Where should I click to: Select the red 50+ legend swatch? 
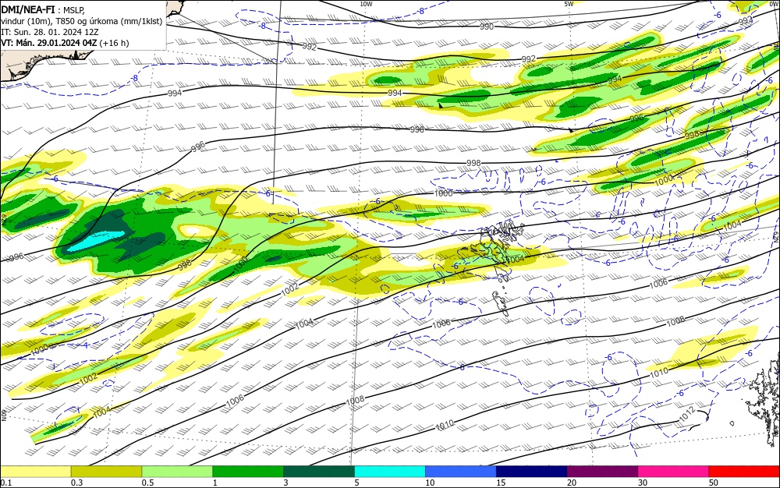744,472
